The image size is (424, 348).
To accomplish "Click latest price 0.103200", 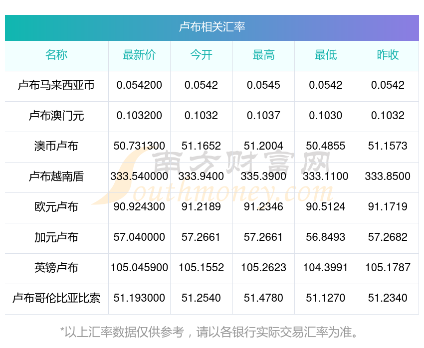I will [x=139, y=116].
